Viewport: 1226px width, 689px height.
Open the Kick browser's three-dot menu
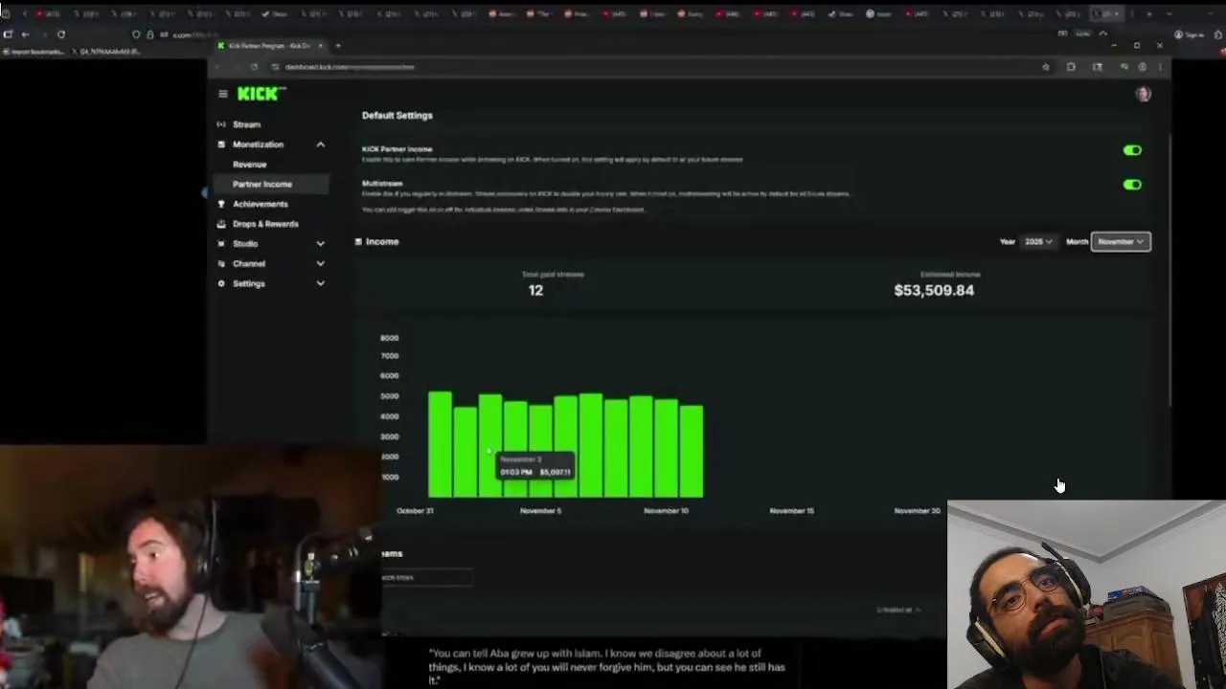pyautogui.click(x=1160, y=67)
